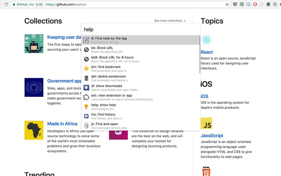Click the yellow JS logo thumbnail
The height and width of the screenshot is (176, 281).
(x=206, y=123)
